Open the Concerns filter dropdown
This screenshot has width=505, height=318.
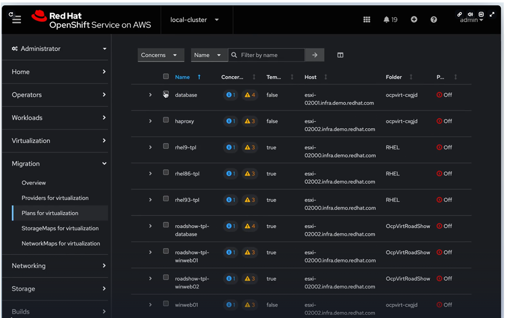161,55
